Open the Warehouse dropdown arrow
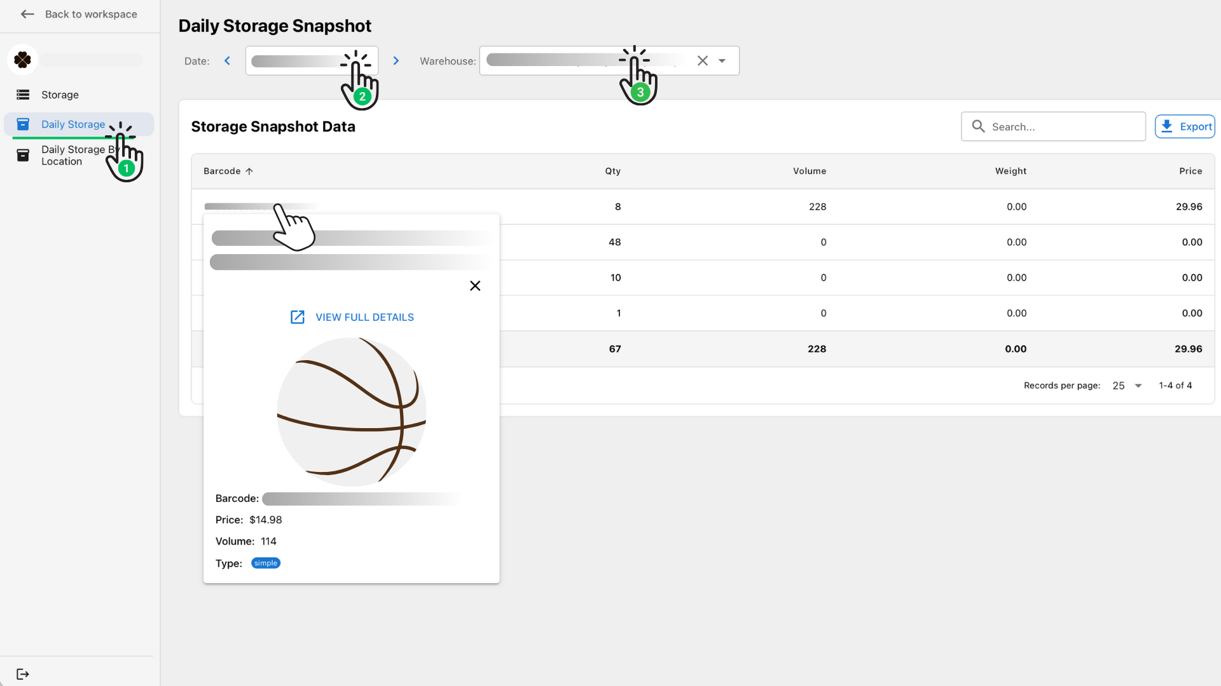The width and height of the screenshot is (1221, 686). tap(722, 60)
